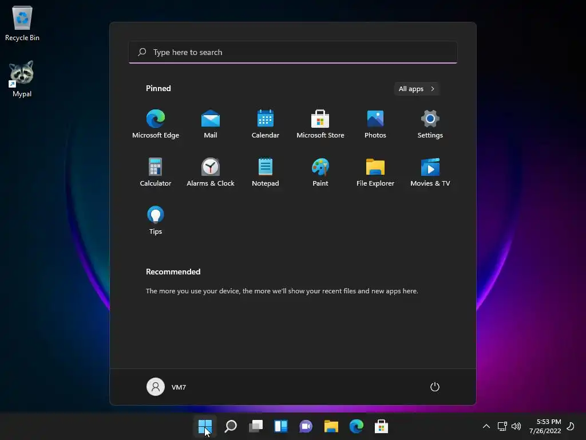Open File Explorer on the taskbar
Screen dimensions: 586x440
pos(331,426)
